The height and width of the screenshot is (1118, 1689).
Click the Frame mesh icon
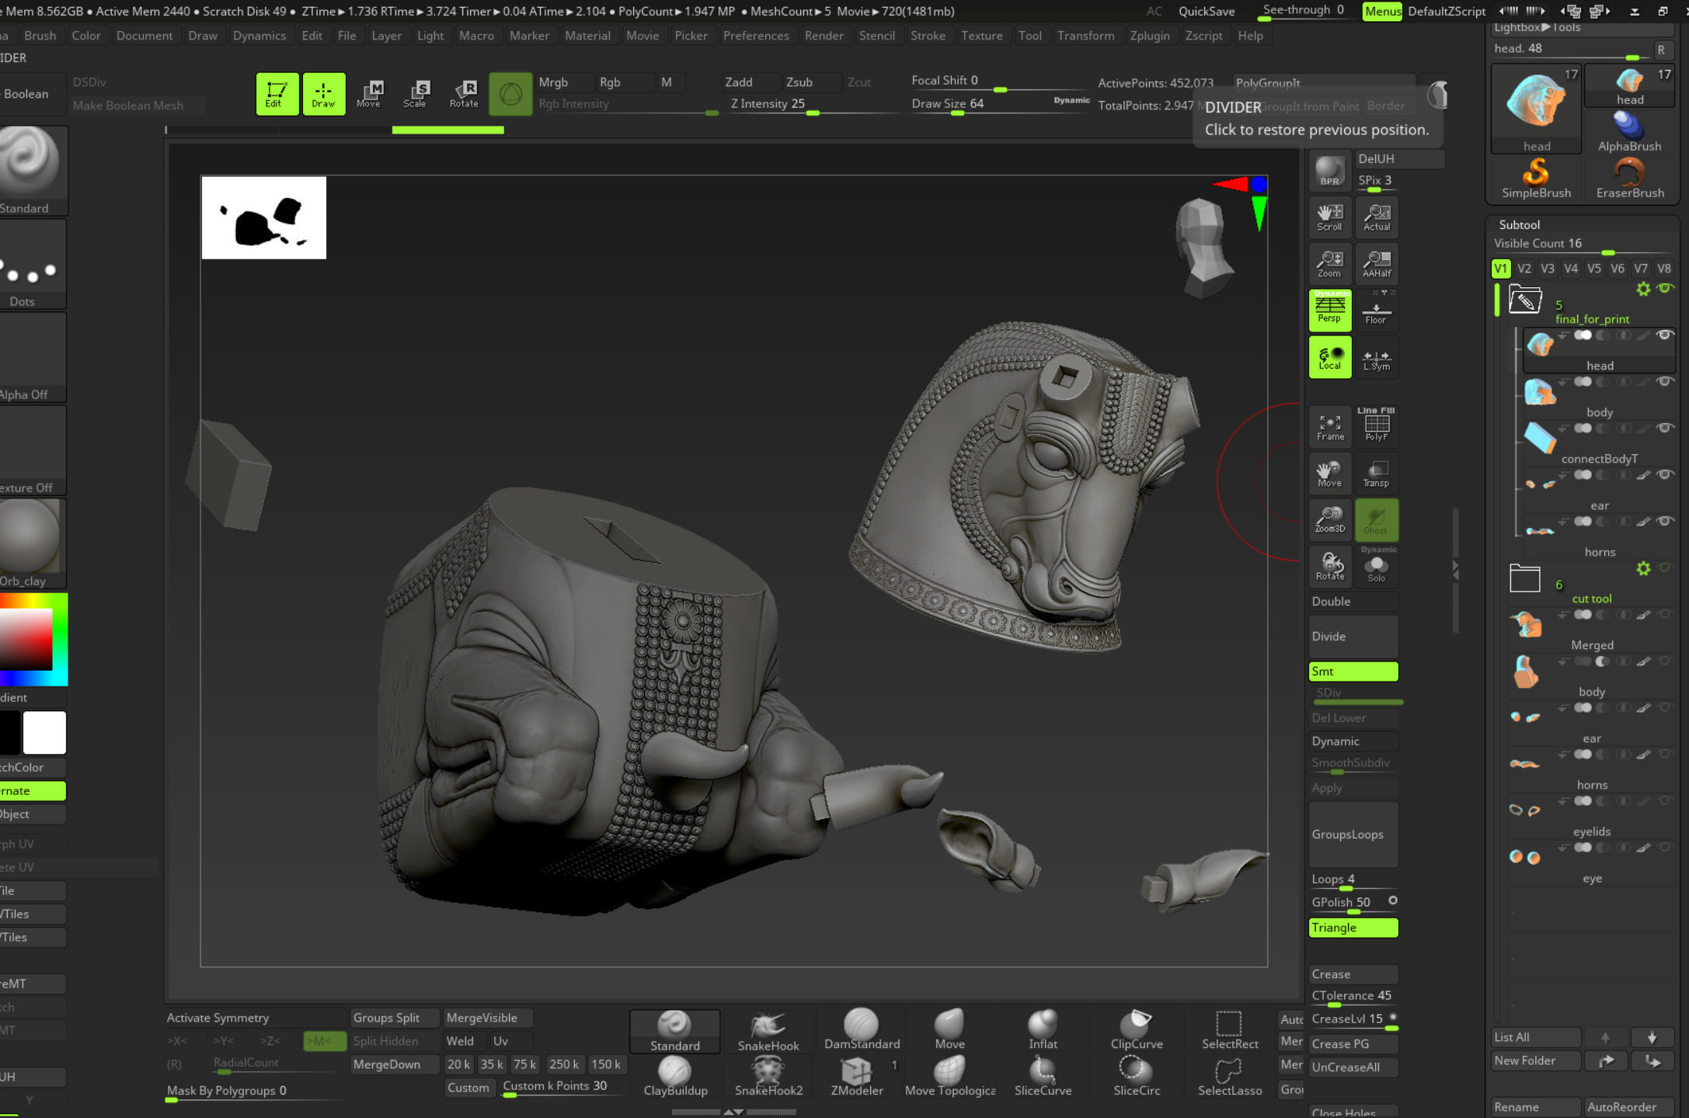point(1329,427)
